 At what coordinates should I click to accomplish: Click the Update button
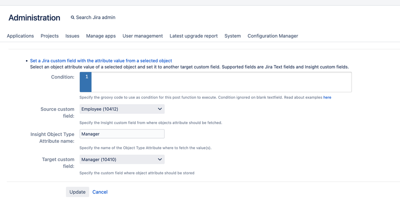tap(78, 192)
